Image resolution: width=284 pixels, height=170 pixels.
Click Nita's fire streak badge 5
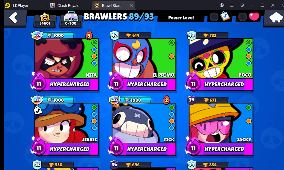[x=89, y=35]
